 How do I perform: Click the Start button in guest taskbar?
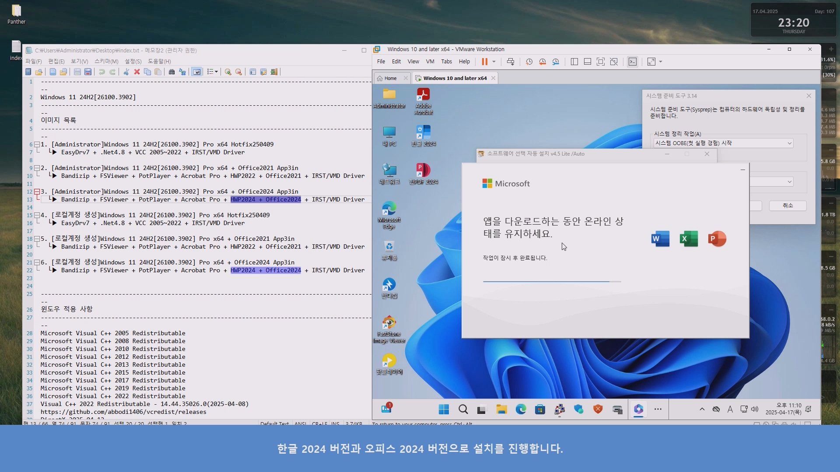pyautogui.click(x=444, y=410)
